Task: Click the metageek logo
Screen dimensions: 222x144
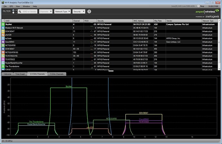Action: coord(212,16)
